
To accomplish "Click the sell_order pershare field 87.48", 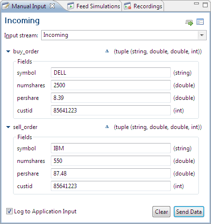I will click(x=111, y=174).
